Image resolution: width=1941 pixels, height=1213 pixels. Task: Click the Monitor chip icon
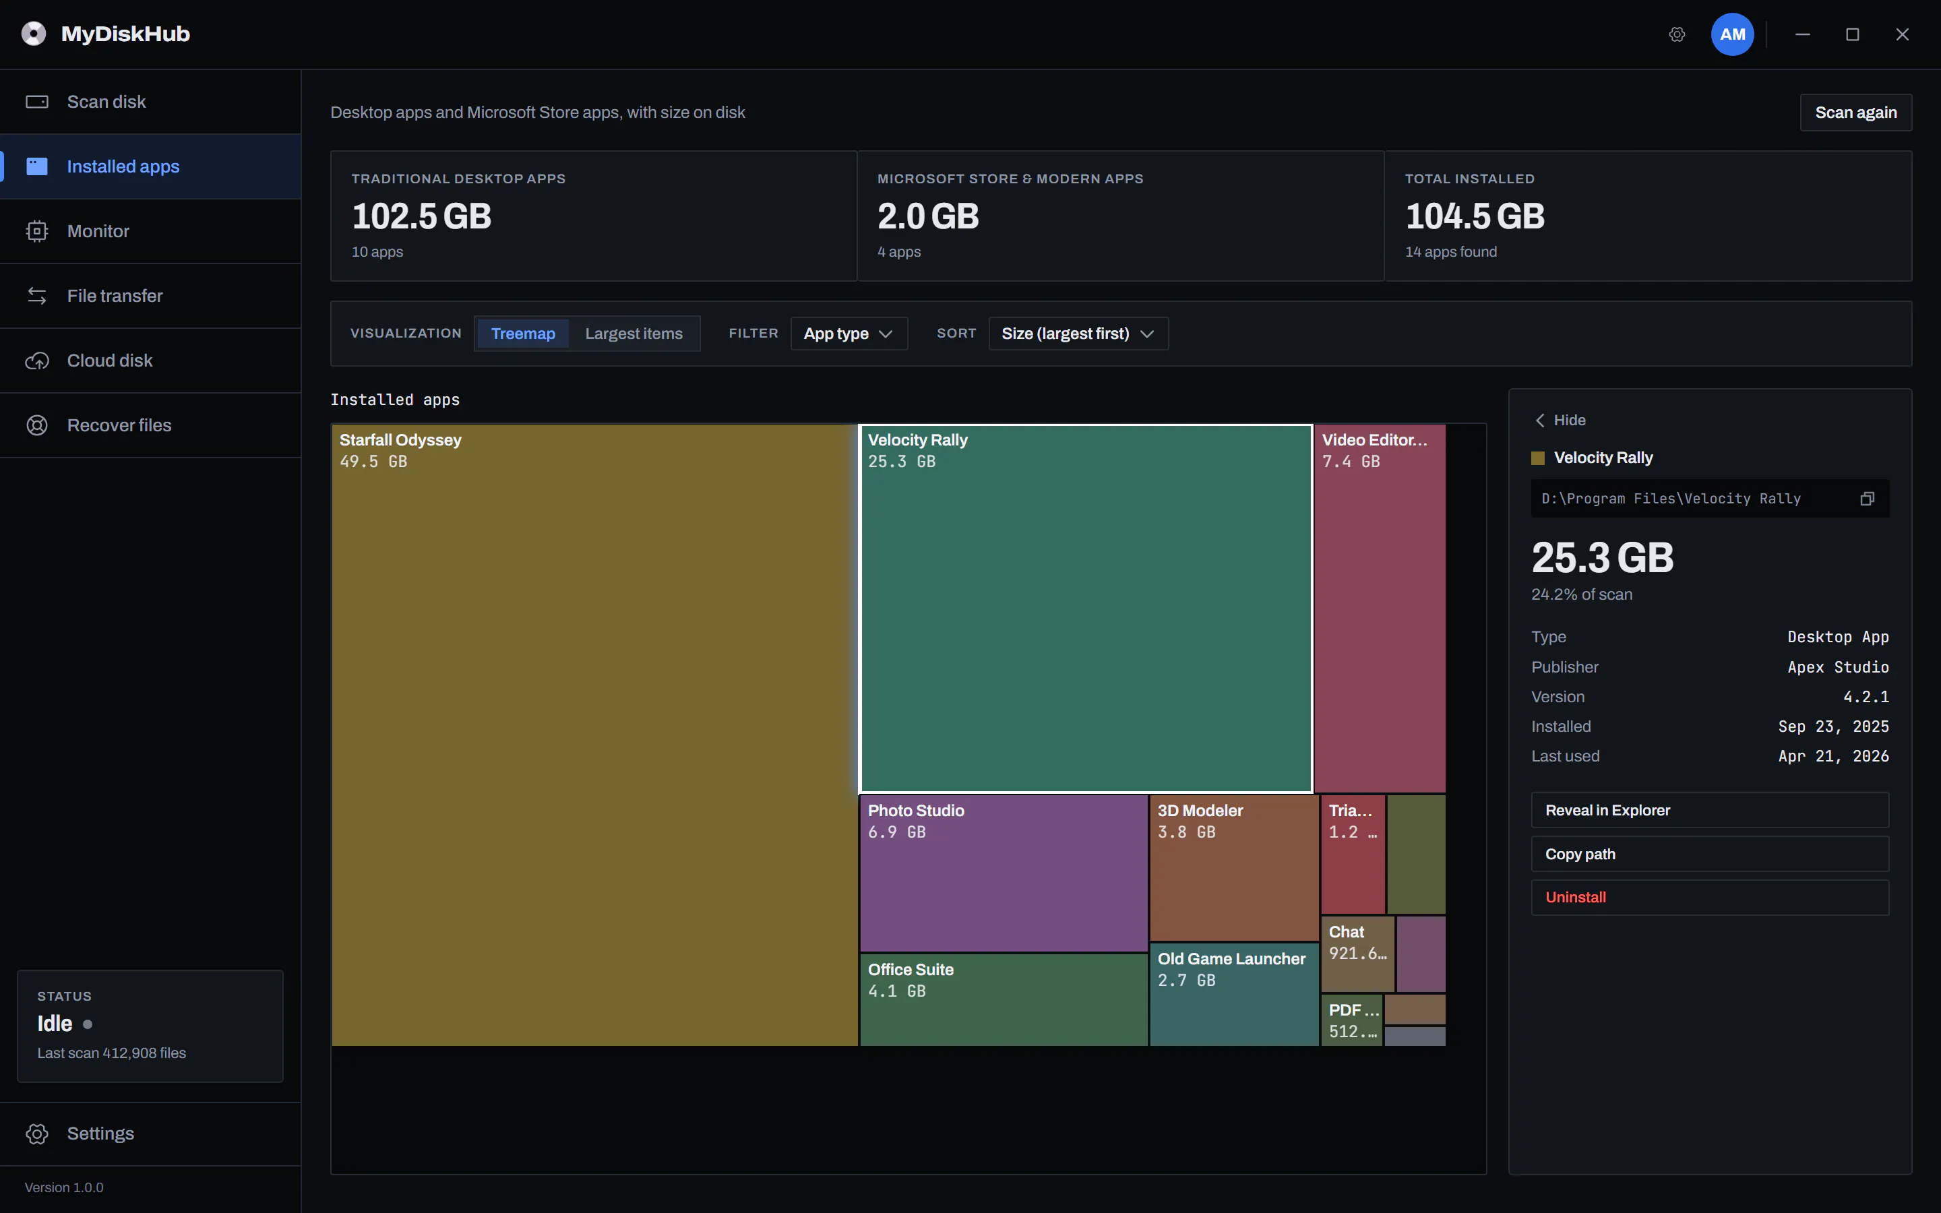tap(37, 231)
